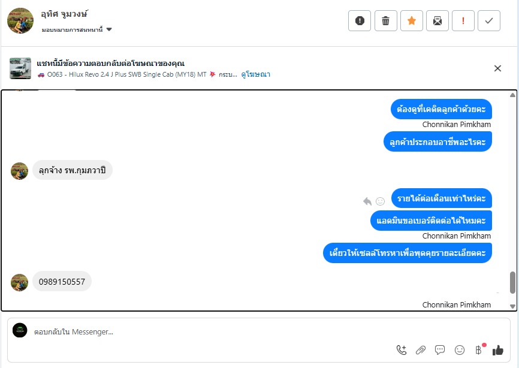
Task: Mark conversation as spam with exclamation octagon icon
Action: pyautogui.click(x=360, y=21)
